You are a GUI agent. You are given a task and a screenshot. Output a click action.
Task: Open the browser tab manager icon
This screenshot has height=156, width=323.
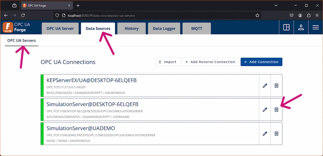tap(14, 5)
